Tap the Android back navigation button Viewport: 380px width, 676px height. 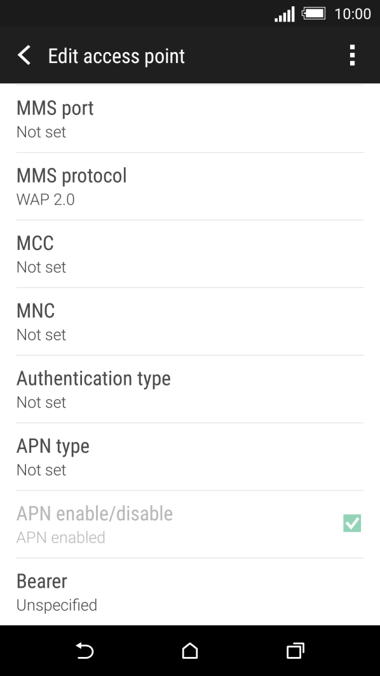[85, 651]
